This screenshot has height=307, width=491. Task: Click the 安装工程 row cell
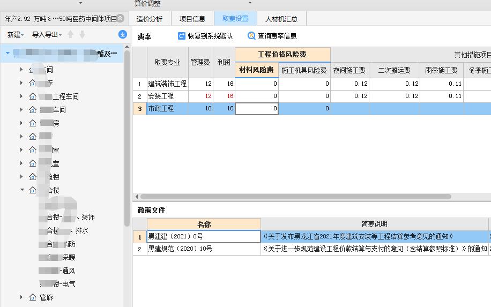pyautogui.click(x=168, y=96)
